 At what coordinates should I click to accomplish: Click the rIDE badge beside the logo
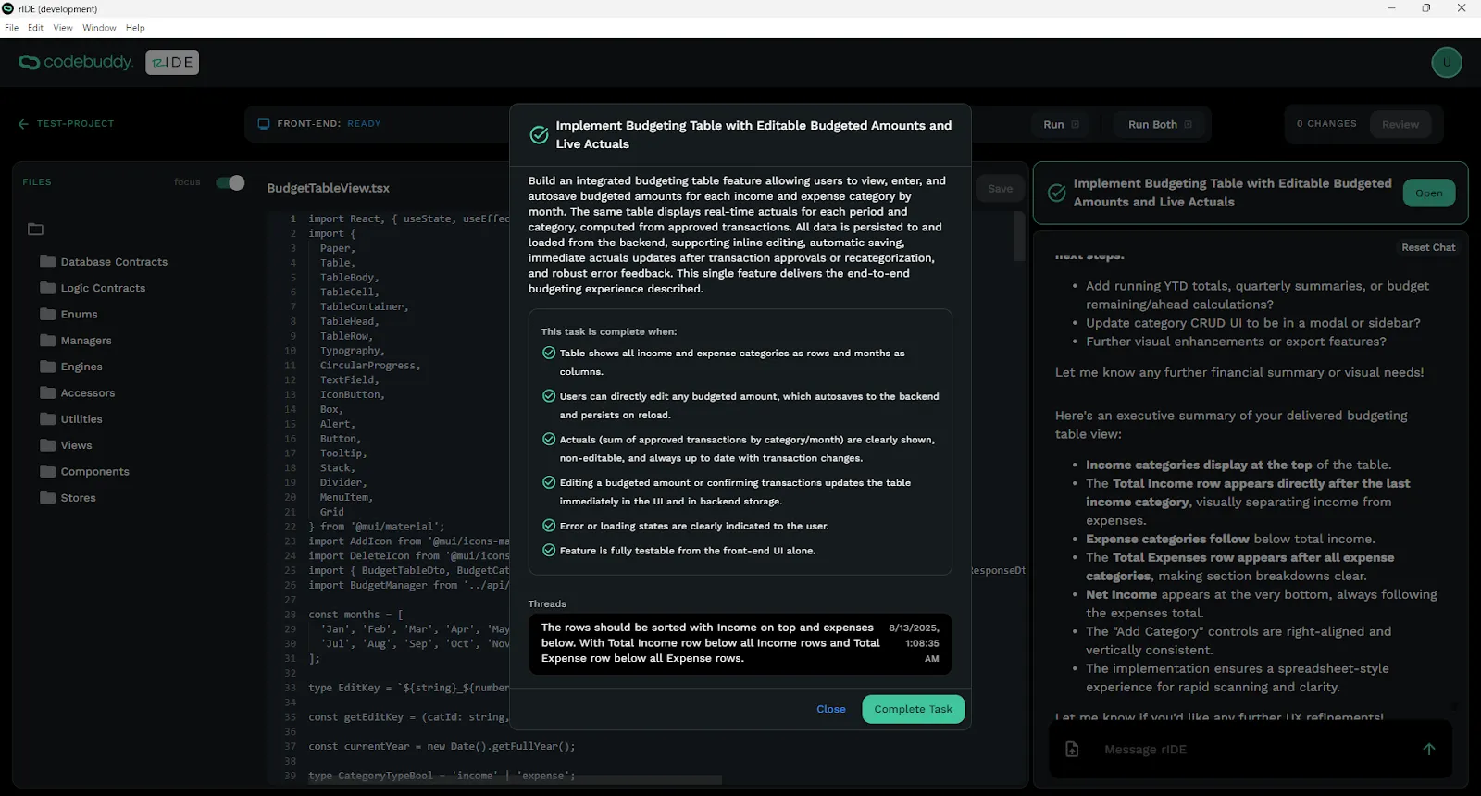172,62
